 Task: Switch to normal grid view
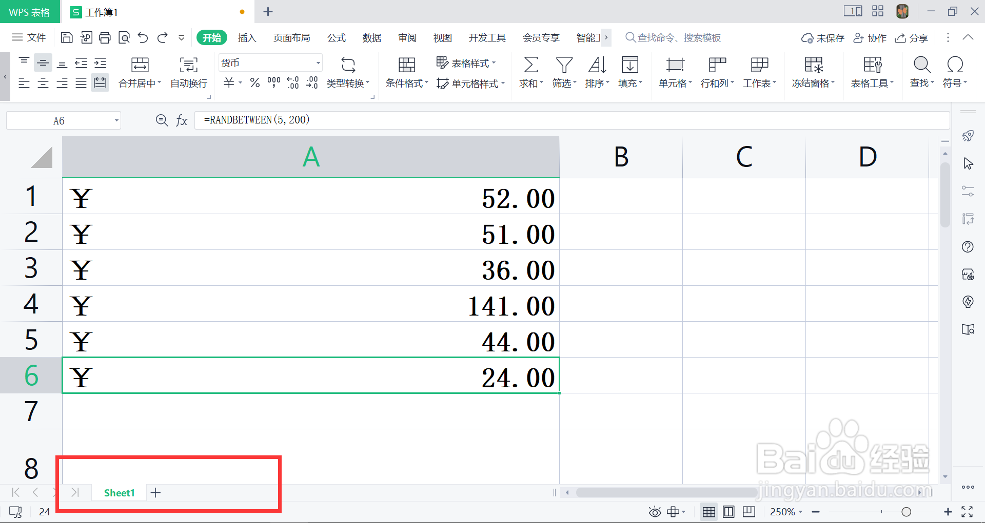coord(709,512)
